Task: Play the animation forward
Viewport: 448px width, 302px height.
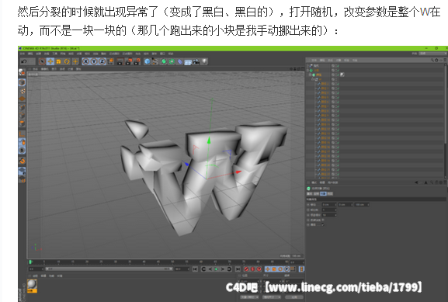Action: click(x=217, y=269)
